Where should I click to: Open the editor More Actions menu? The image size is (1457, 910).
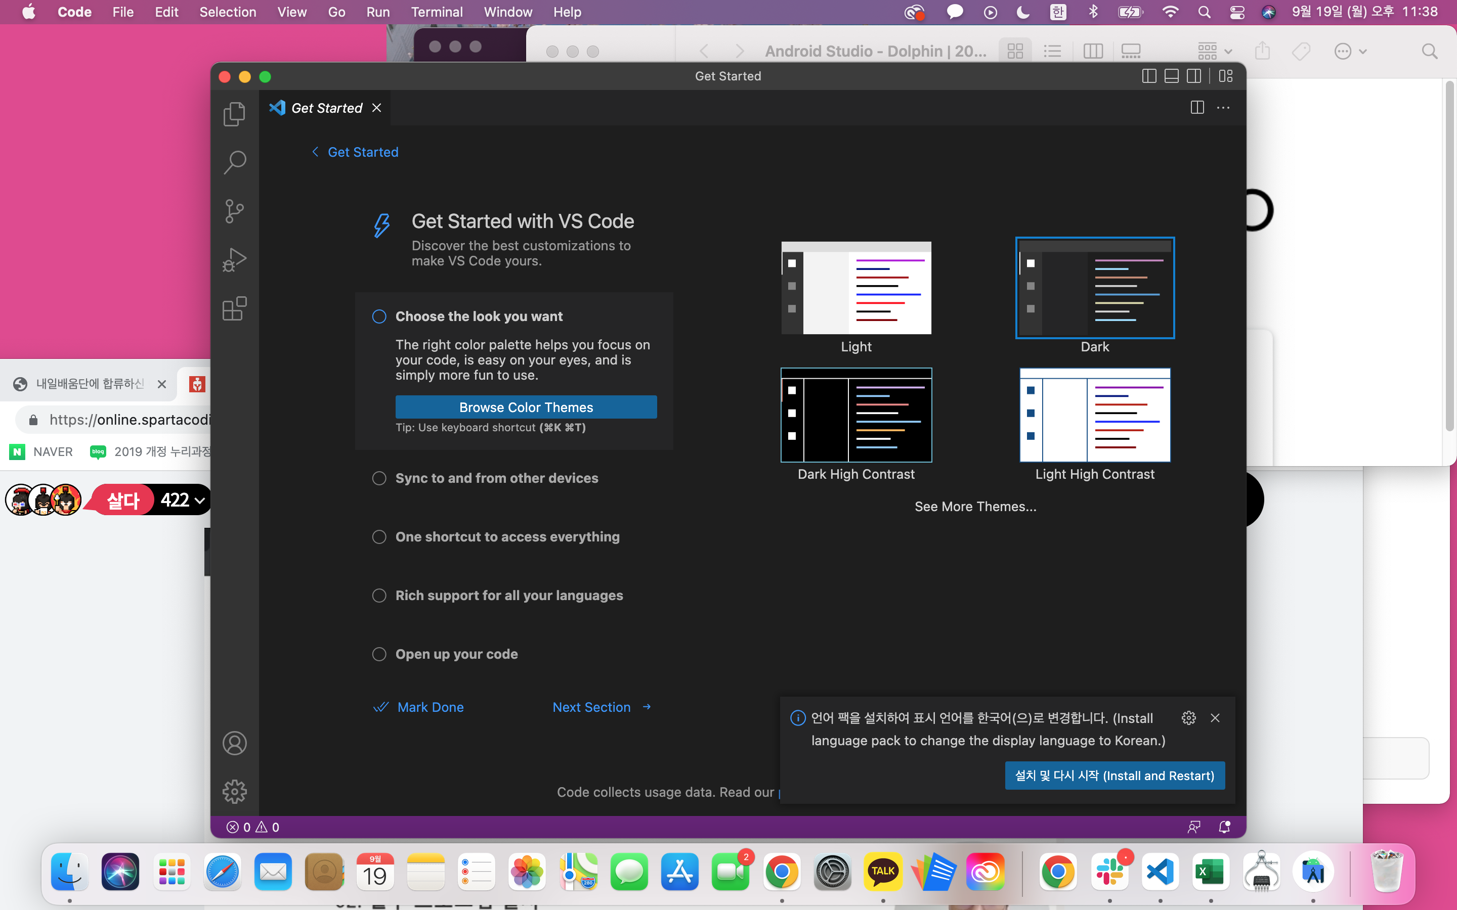[x=1223, y=108]
